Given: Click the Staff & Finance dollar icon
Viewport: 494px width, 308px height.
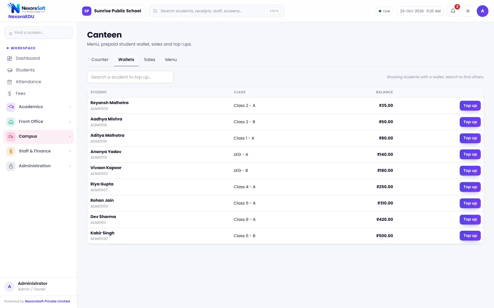Looking at the screenshot, I should (x=11, y=151).
